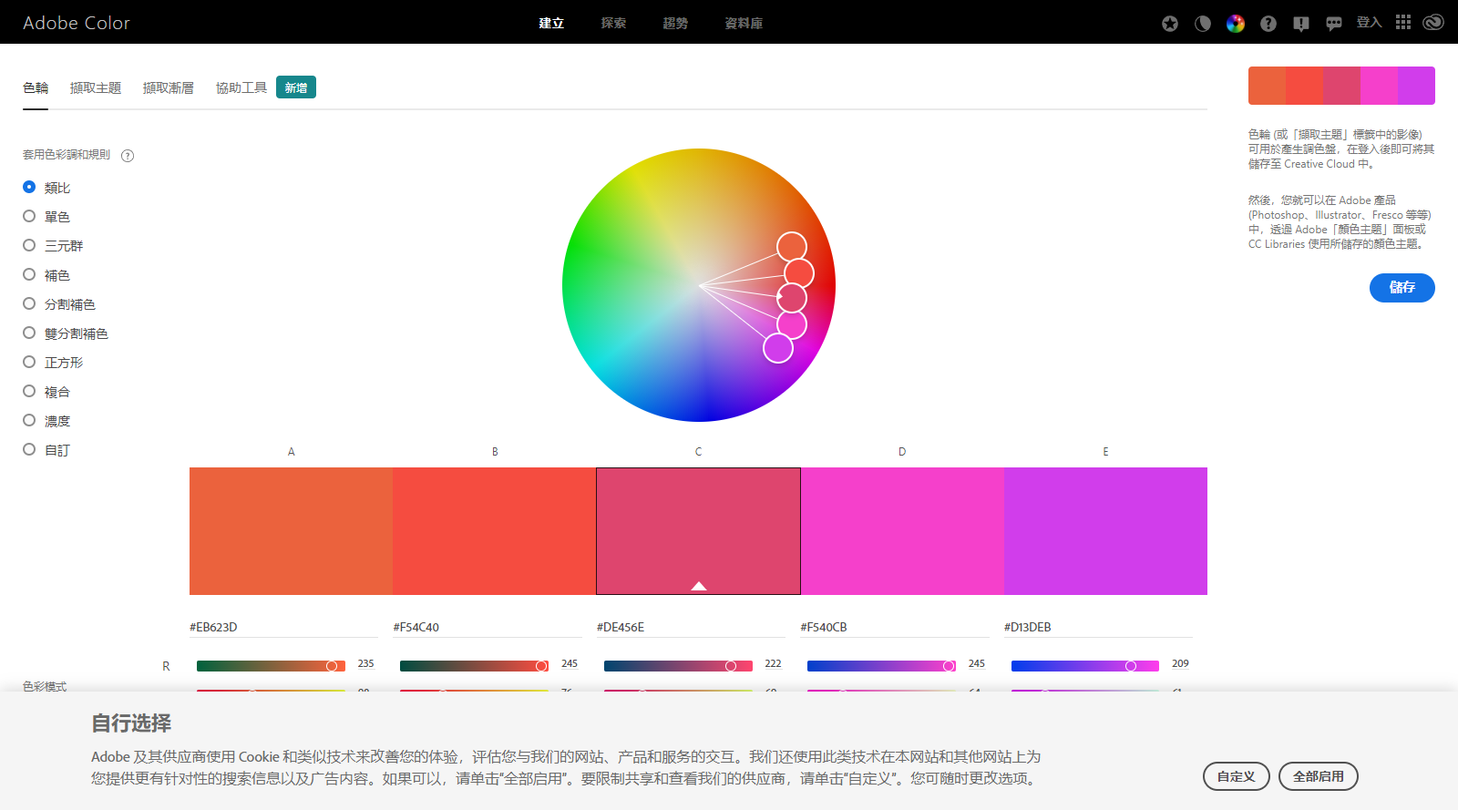Select the 正方形 radio option
The height and width of the screenshot is (810, 1458).
29,363
